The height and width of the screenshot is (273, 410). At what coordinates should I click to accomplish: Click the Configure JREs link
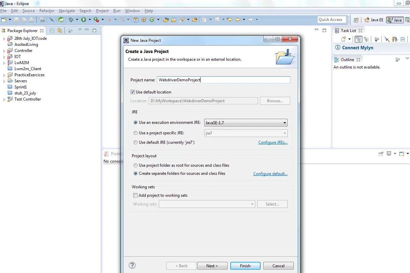[x=273, y=142]
